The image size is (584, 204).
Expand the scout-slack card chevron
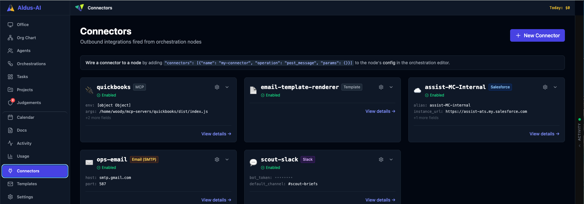[391, 160]
